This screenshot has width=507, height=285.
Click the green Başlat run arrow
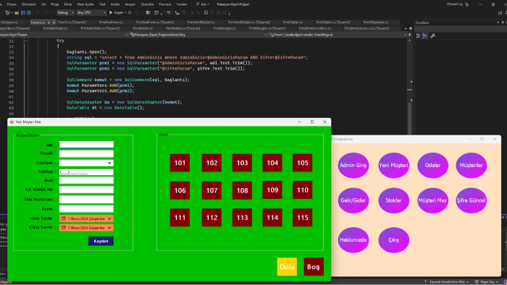(x=111, y=12)
